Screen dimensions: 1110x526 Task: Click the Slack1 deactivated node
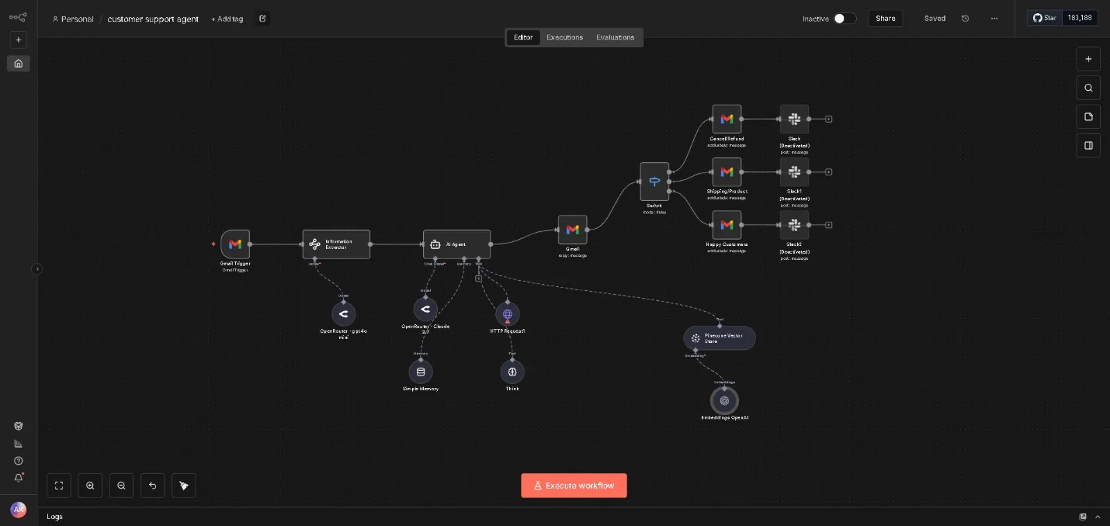794,172
